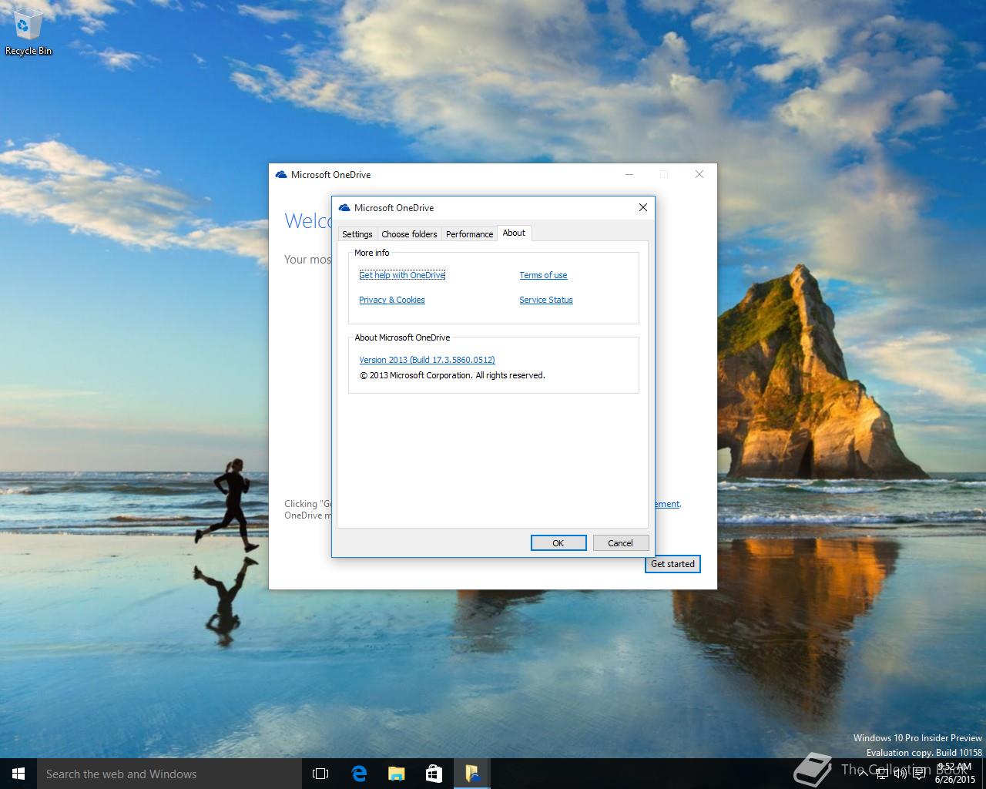
Task: Click Get started in the Welcome window
Action: [672, 564]
